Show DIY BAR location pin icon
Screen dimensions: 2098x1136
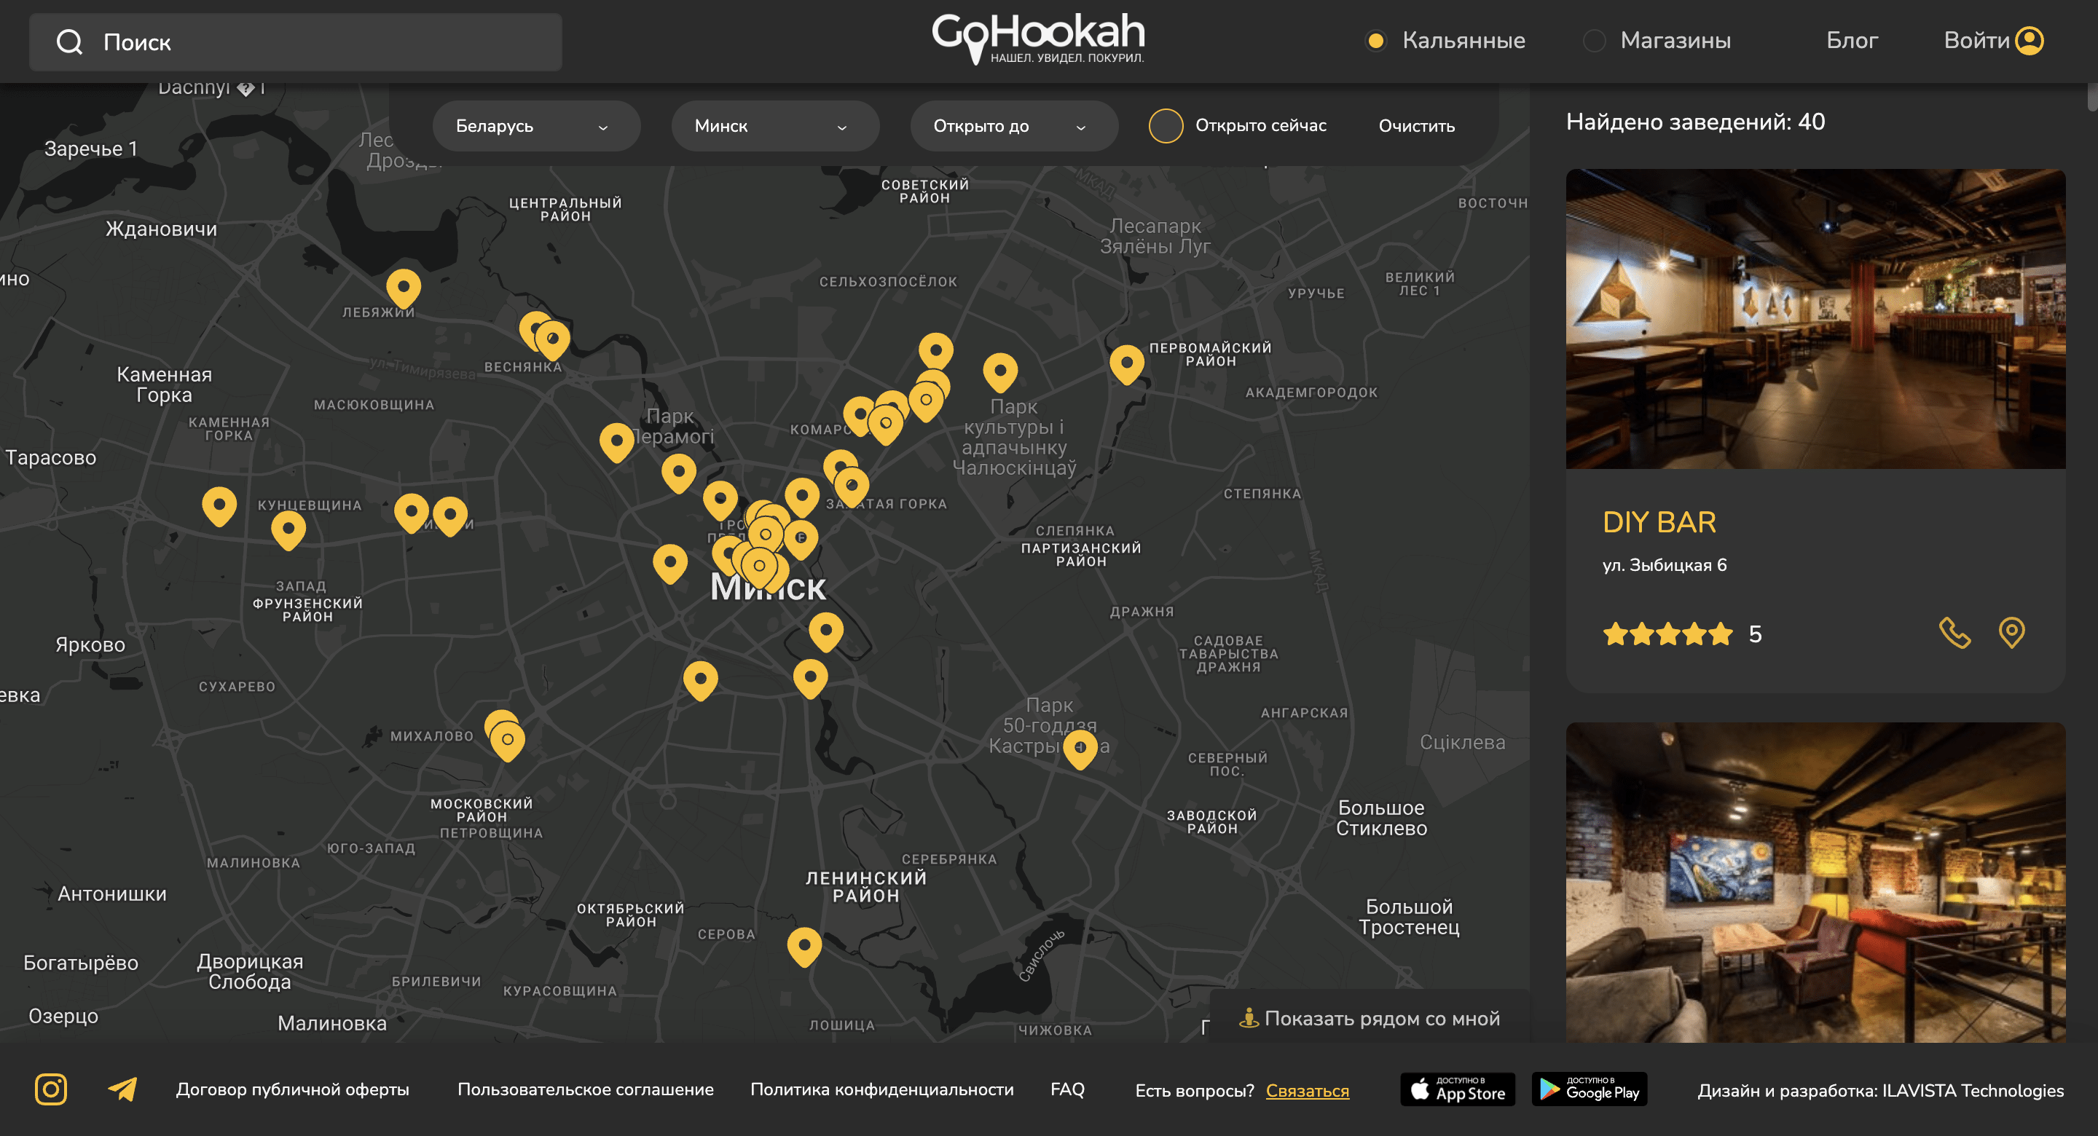2011,633
